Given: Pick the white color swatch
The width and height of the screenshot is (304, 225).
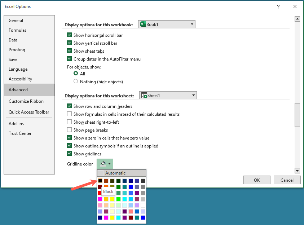Looking at the screenshot, I should (x=143, y=205).
